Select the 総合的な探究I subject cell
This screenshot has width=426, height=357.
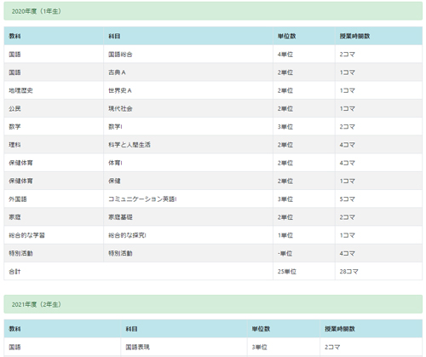coord(188,235)
